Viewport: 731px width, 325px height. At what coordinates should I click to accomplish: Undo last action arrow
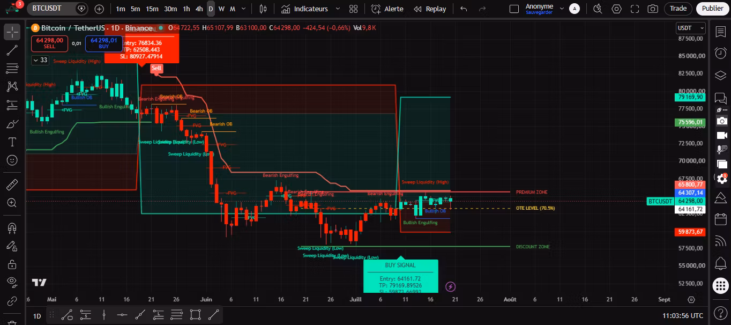point(464,9)
